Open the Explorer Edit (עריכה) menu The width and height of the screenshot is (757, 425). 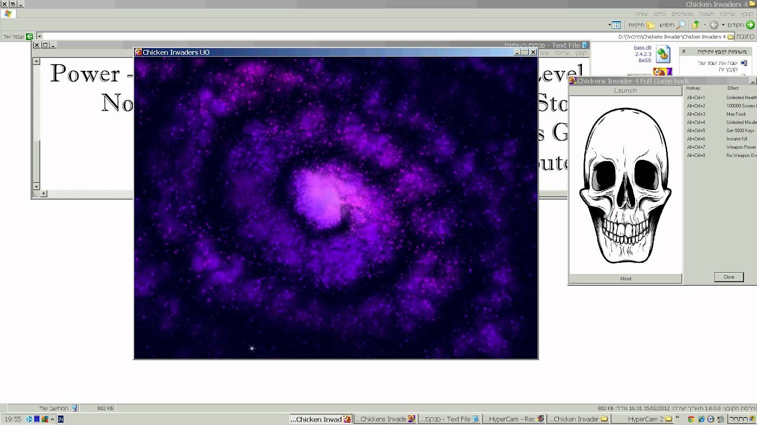click(729, 14)
